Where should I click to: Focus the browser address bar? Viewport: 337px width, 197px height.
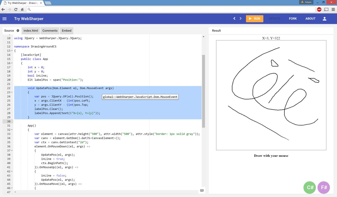[171, 10]
